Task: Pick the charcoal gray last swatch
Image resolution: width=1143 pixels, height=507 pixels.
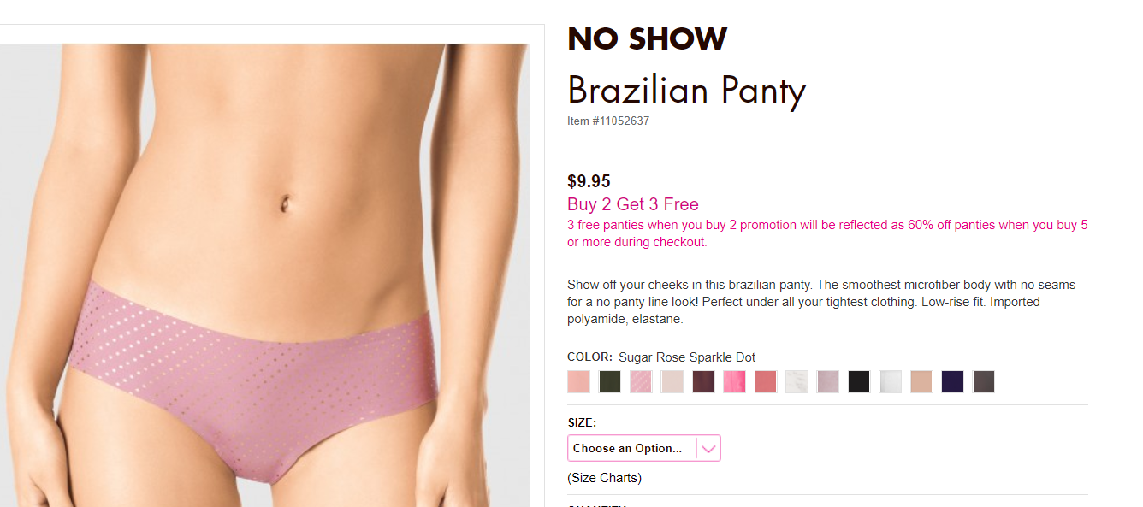Action: pyautogui.click(x=984, y=381)
